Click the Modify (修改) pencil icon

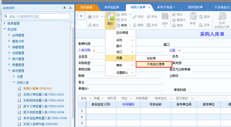135,17
